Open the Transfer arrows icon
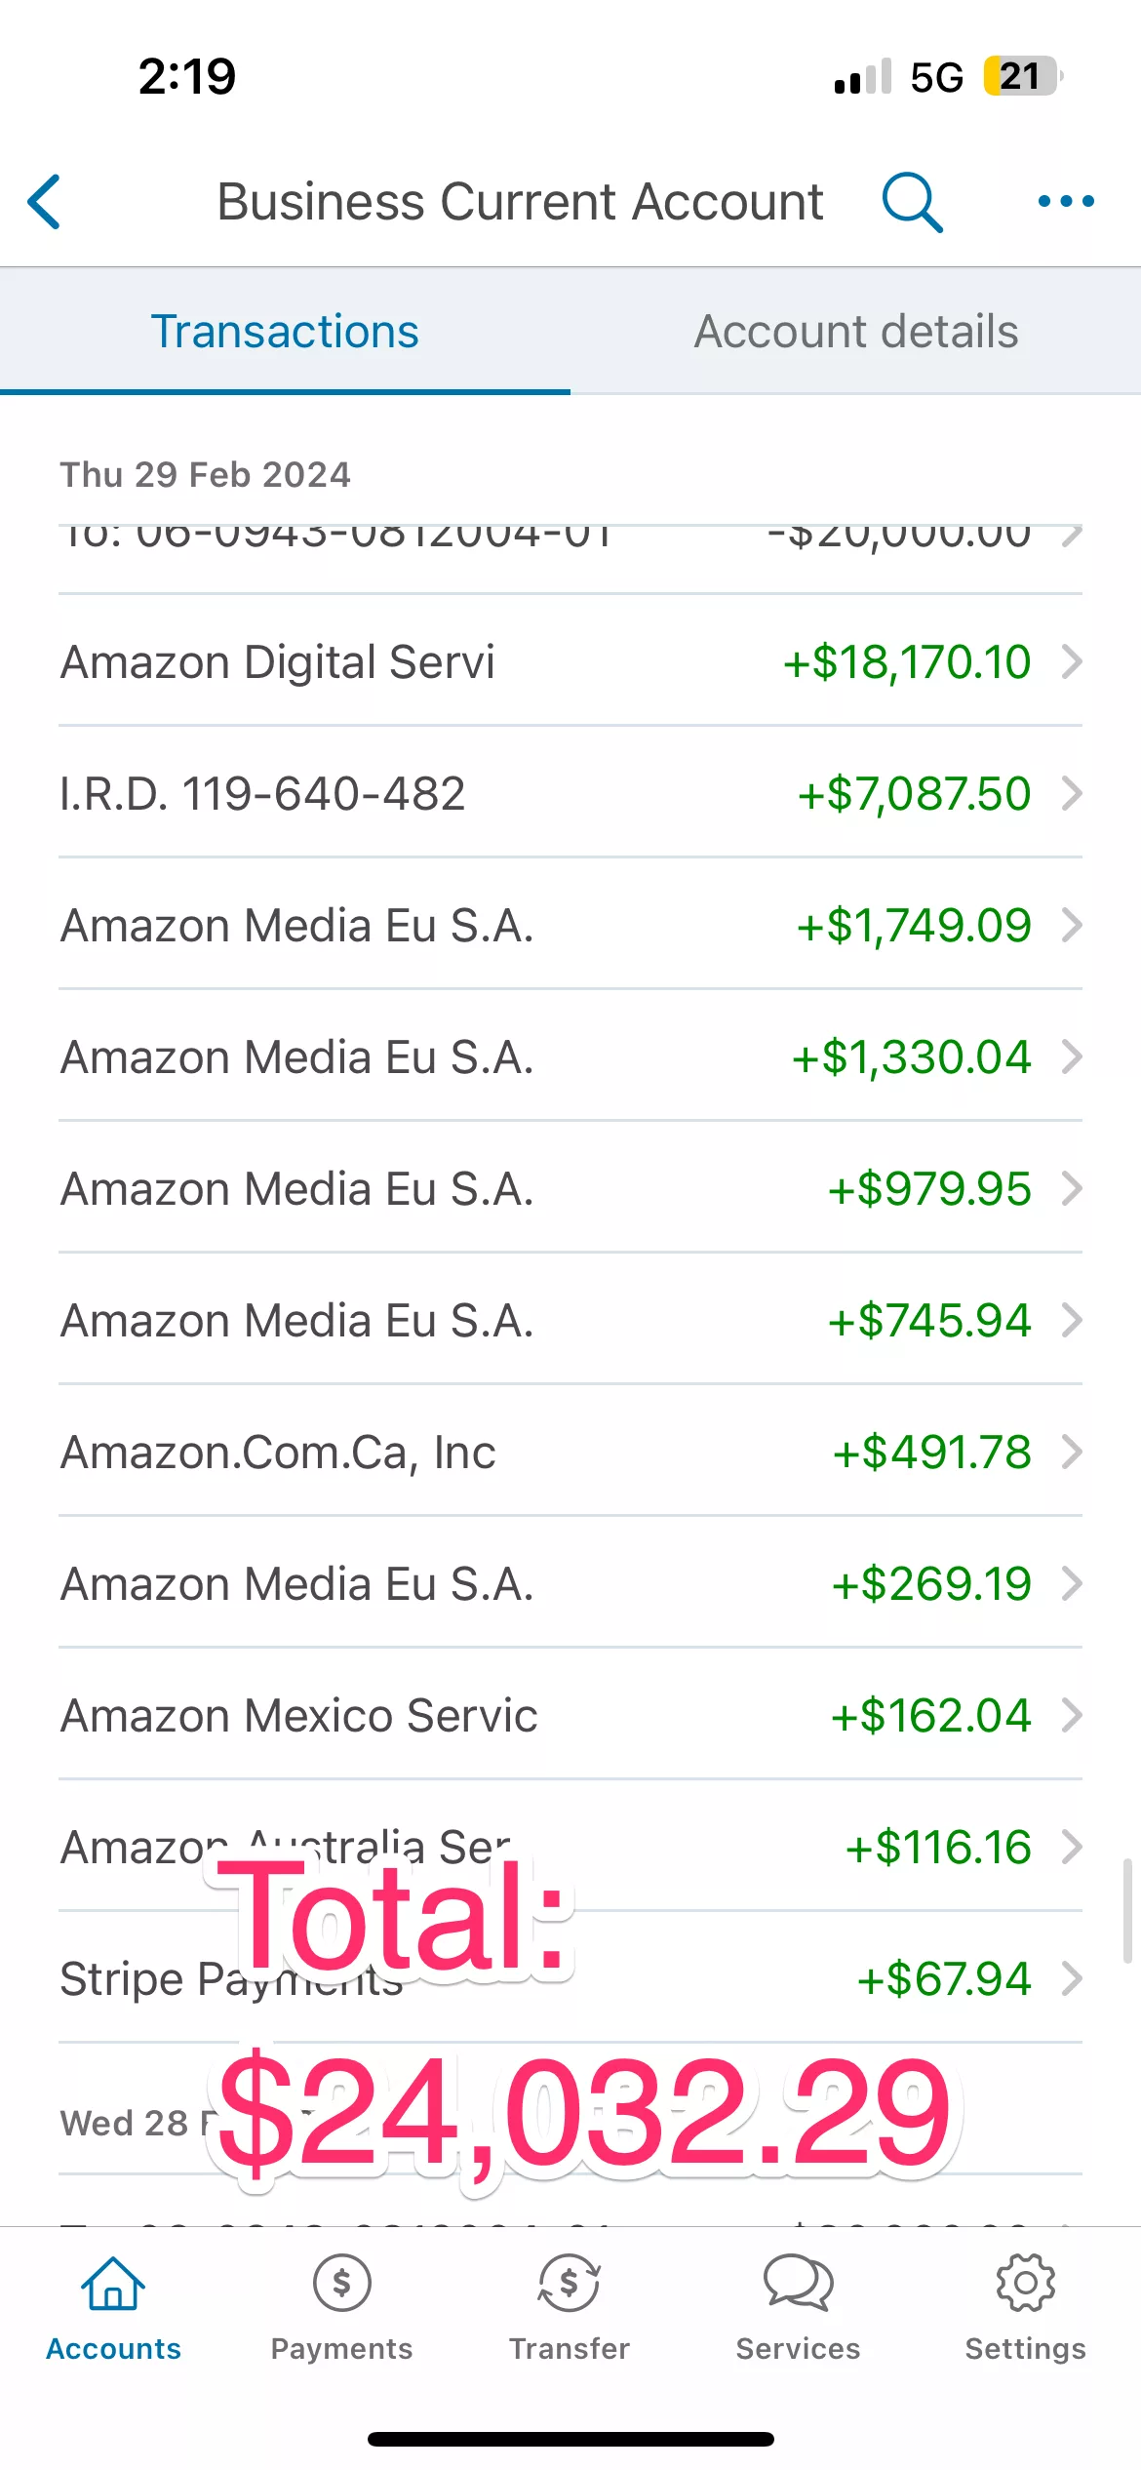 click(x=570, y=2285)
